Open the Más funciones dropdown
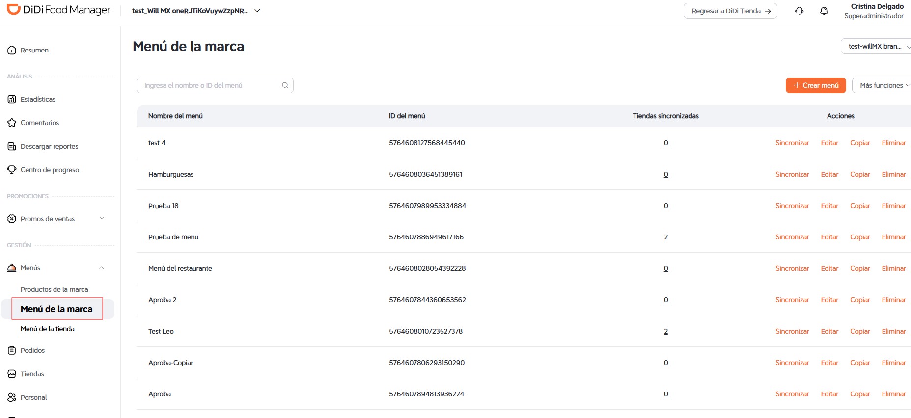 coord(883,85)
